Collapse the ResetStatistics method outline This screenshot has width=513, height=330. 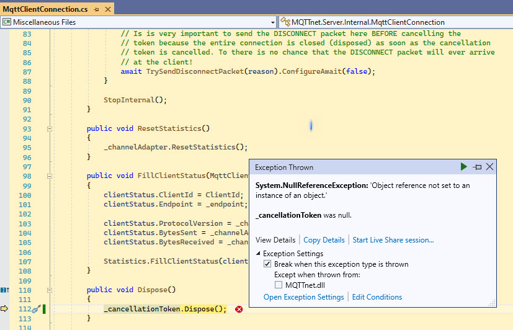coord(50,129)
